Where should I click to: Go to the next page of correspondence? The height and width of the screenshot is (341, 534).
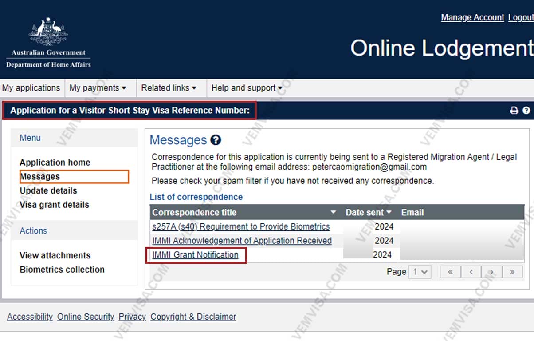pos(491,272)
